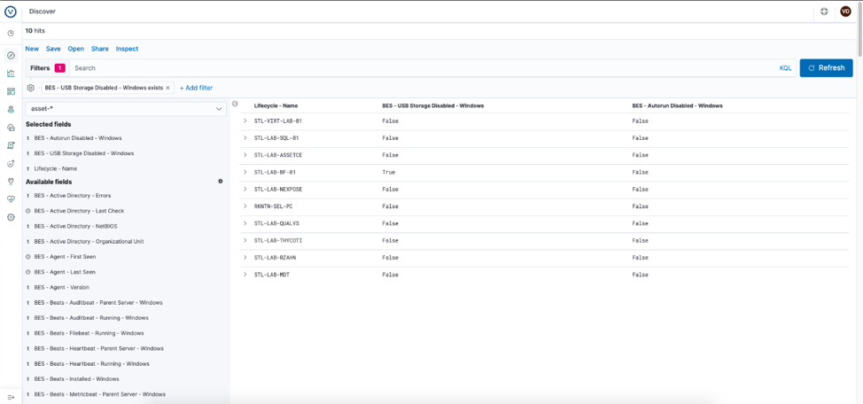Open the Dev Tools wrench icon
863x404 pixels.
tap(11, 181)
